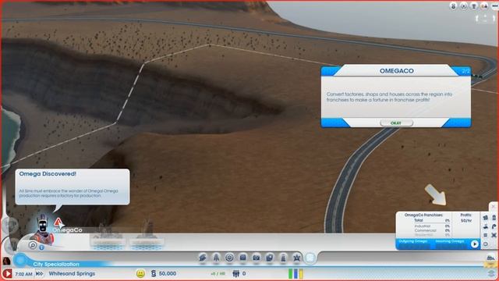The image size is (499, 281).
Task: Click the round play arrow button on the Omega bar
Action: pyautogui.click(x=475, y=244)
